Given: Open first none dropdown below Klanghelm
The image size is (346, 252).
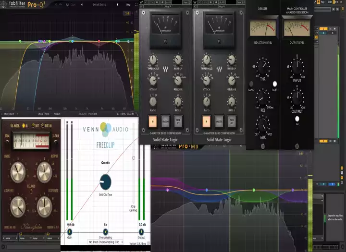Looking at the screenshot, I should pyautogui.click(x=10, y=239).
